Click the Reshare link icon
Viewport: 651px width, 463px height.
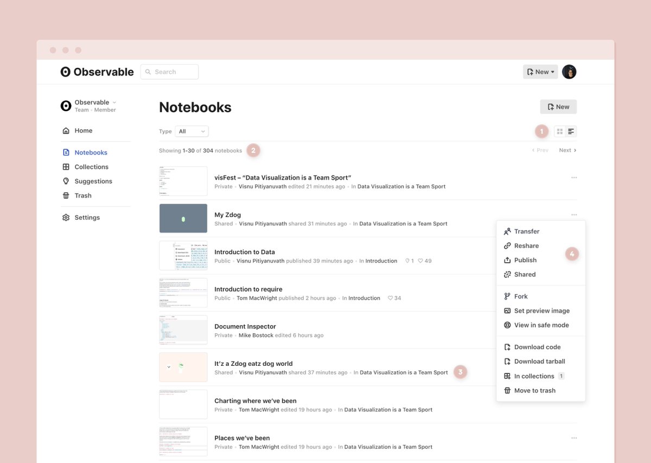tap(507, 246)
